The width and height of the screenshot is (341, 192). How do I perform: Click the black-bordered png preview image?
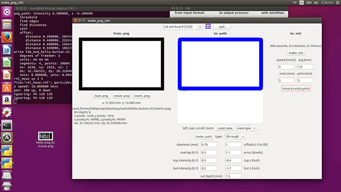(121, 64)
